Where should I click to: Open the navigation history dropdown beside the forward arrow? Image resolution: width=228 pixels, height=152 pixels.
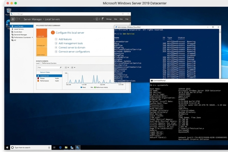pyautogui.click(x=19, y=19)
